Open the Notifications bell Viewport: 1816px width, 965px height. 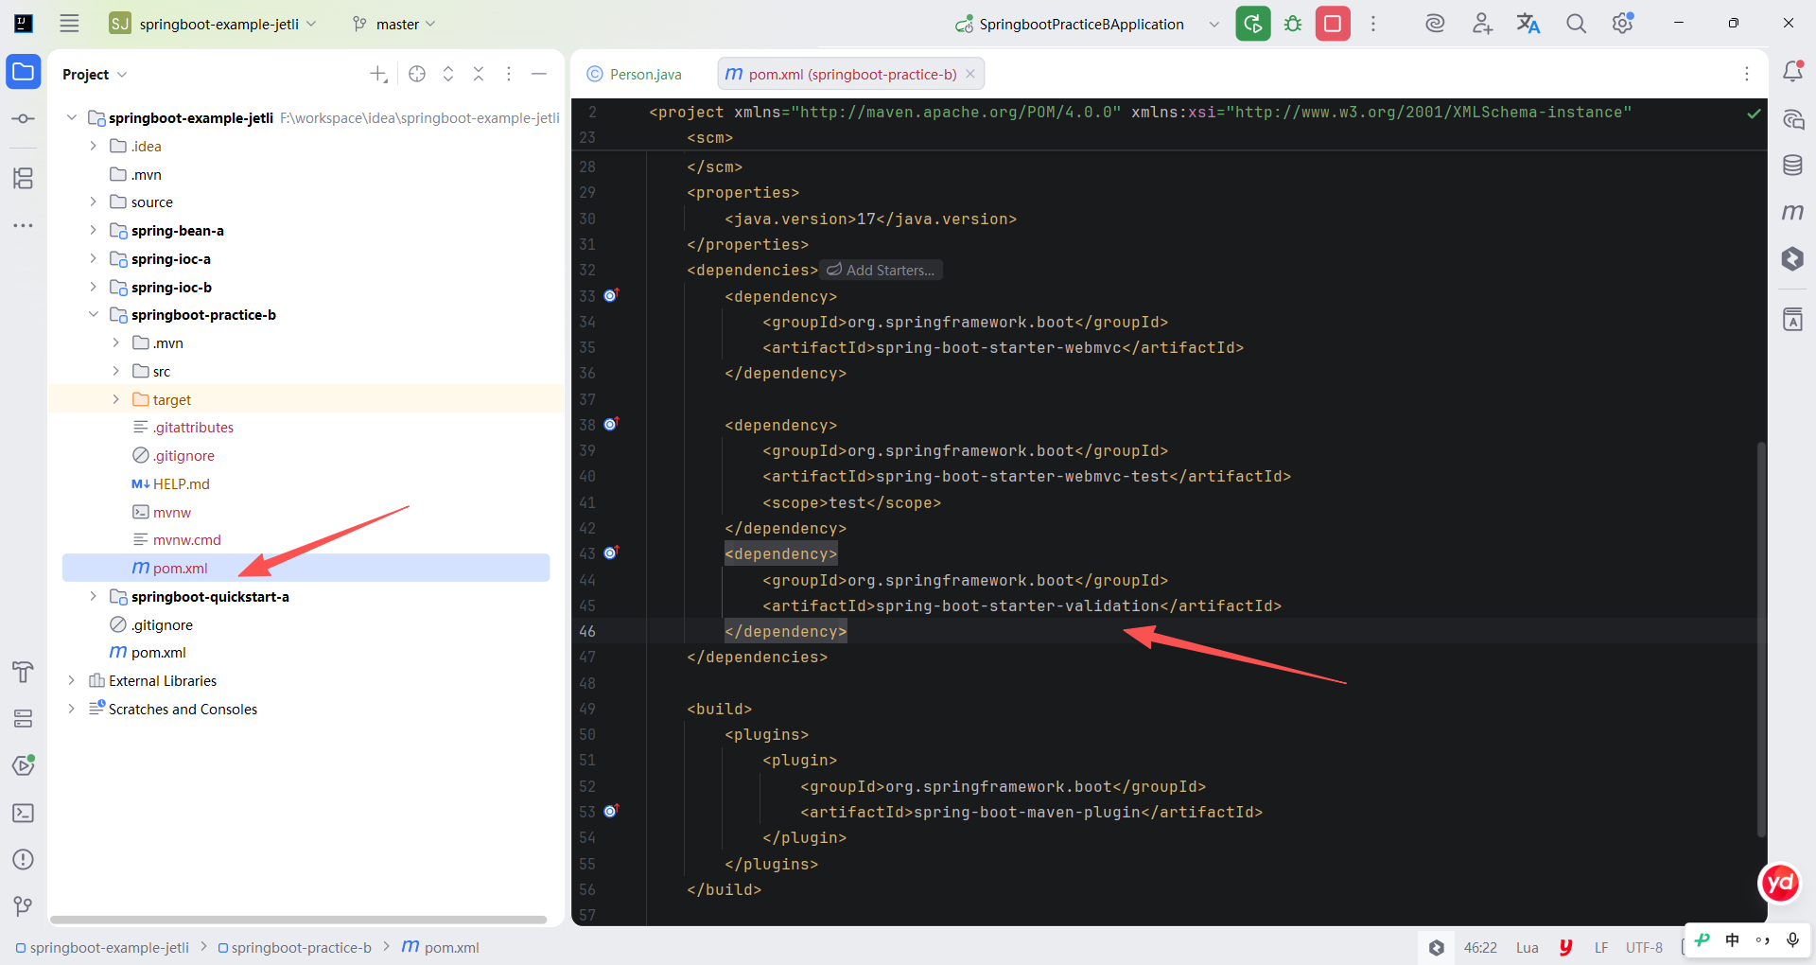1792,72
